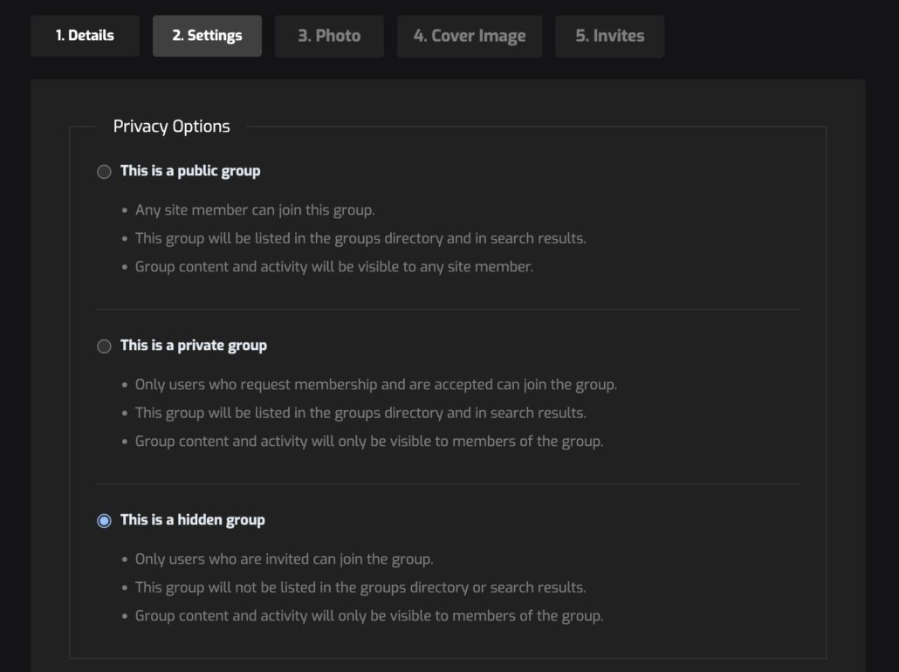
Task: Click the selected hidden group radio button
Action: tap(104, 521)
